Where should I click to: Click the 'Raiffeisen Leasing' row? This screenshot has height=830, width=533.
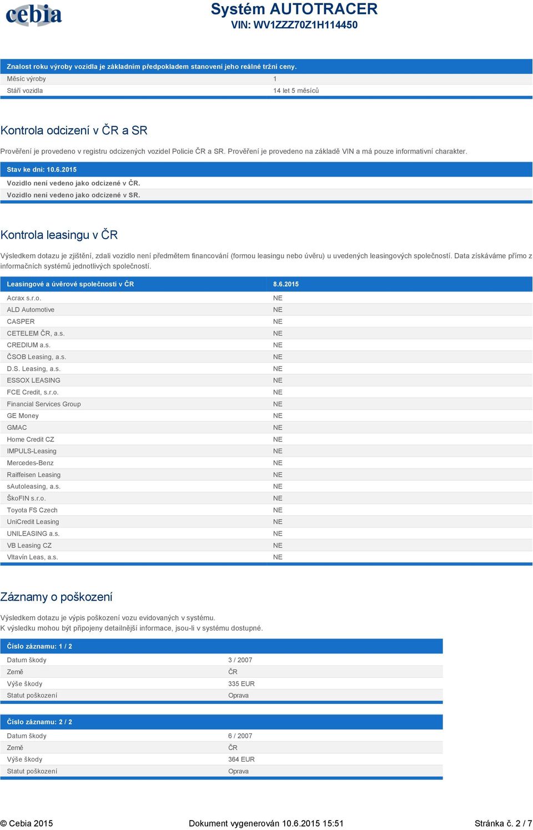coord(266,475)
